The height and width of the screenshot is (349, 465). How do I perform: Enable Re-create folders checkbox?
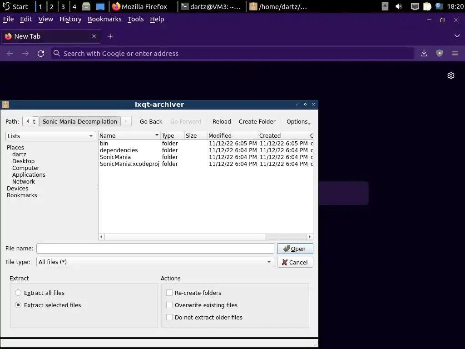(x=169, y=293)
